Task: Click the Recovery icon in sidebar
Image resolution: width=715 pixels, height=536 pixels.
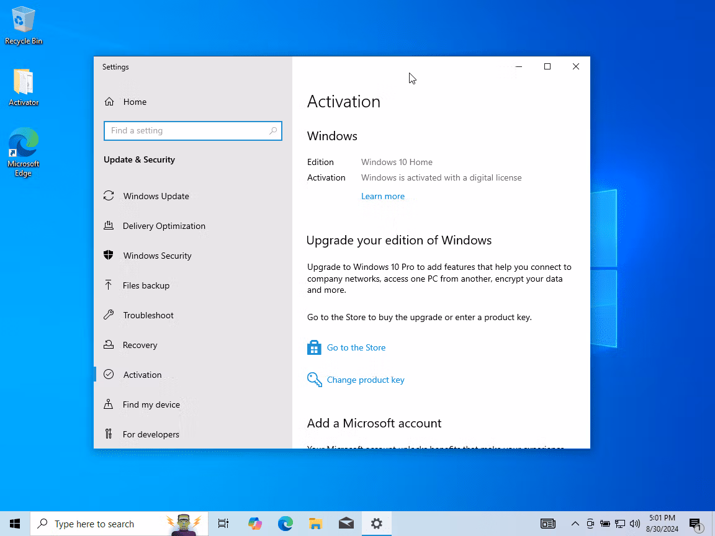Action: pos(109,344)
